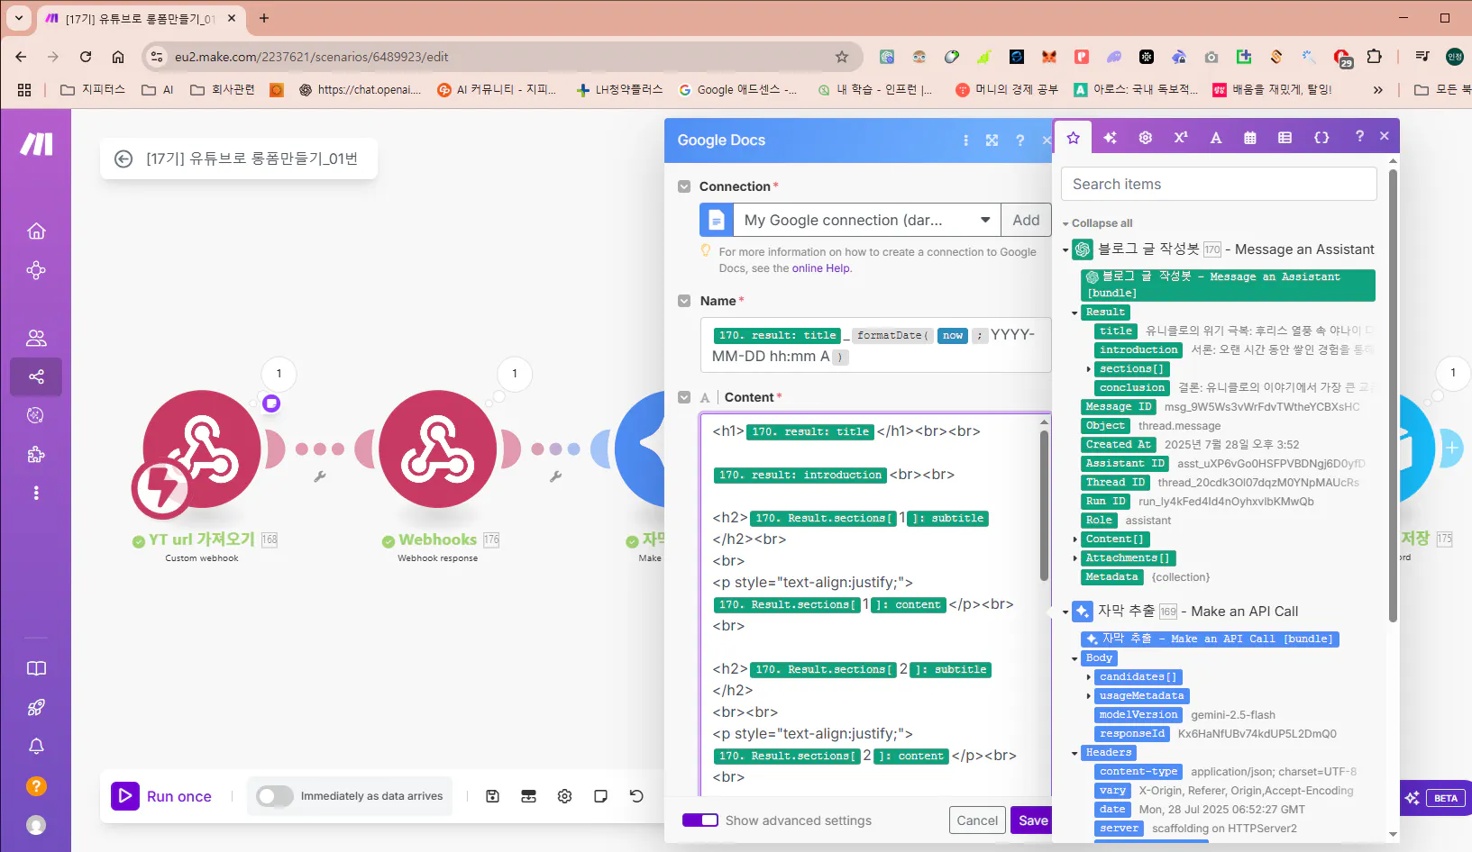Viewport: 1472px width, 852px height.
Task: Click into the Name formula field
Action: click(875, 345)
